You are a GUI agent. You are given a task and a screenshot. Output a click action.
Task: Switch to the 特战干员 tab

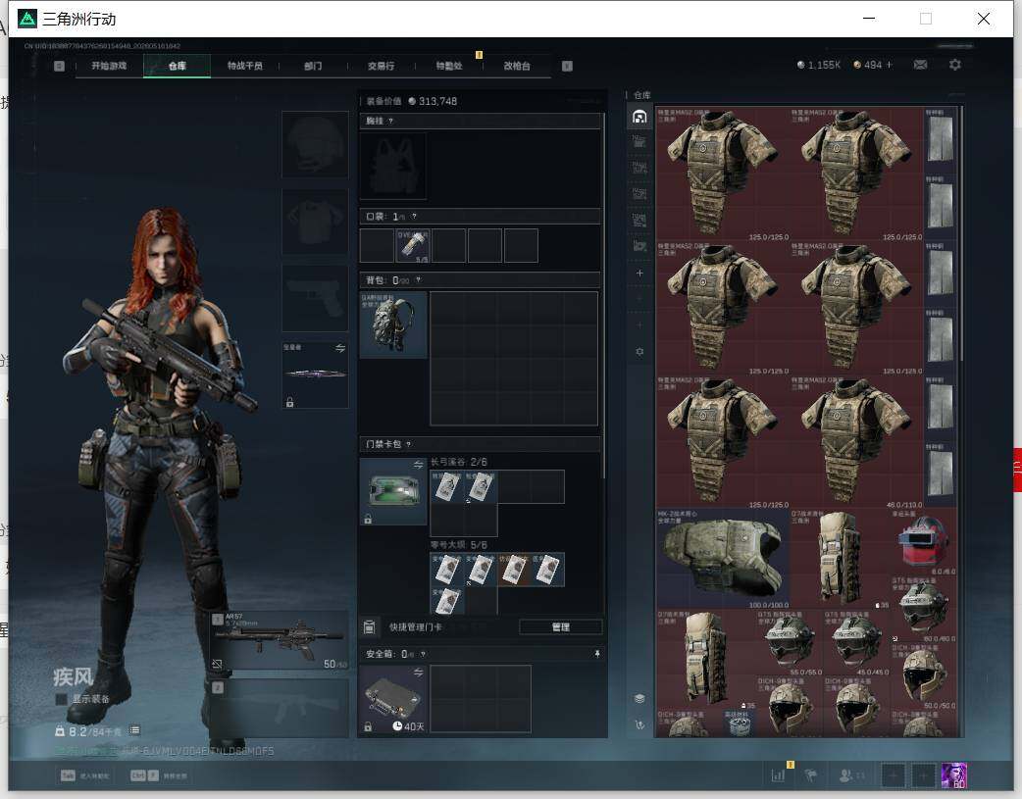[245, 66]
